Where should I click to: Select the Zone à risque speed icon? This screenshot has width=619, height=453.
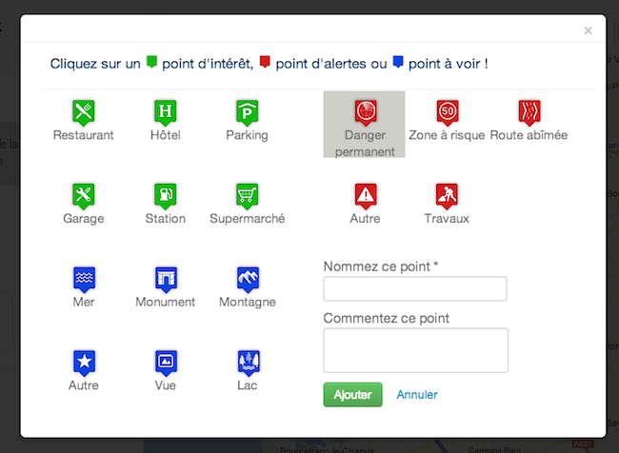tap(448, 112)
